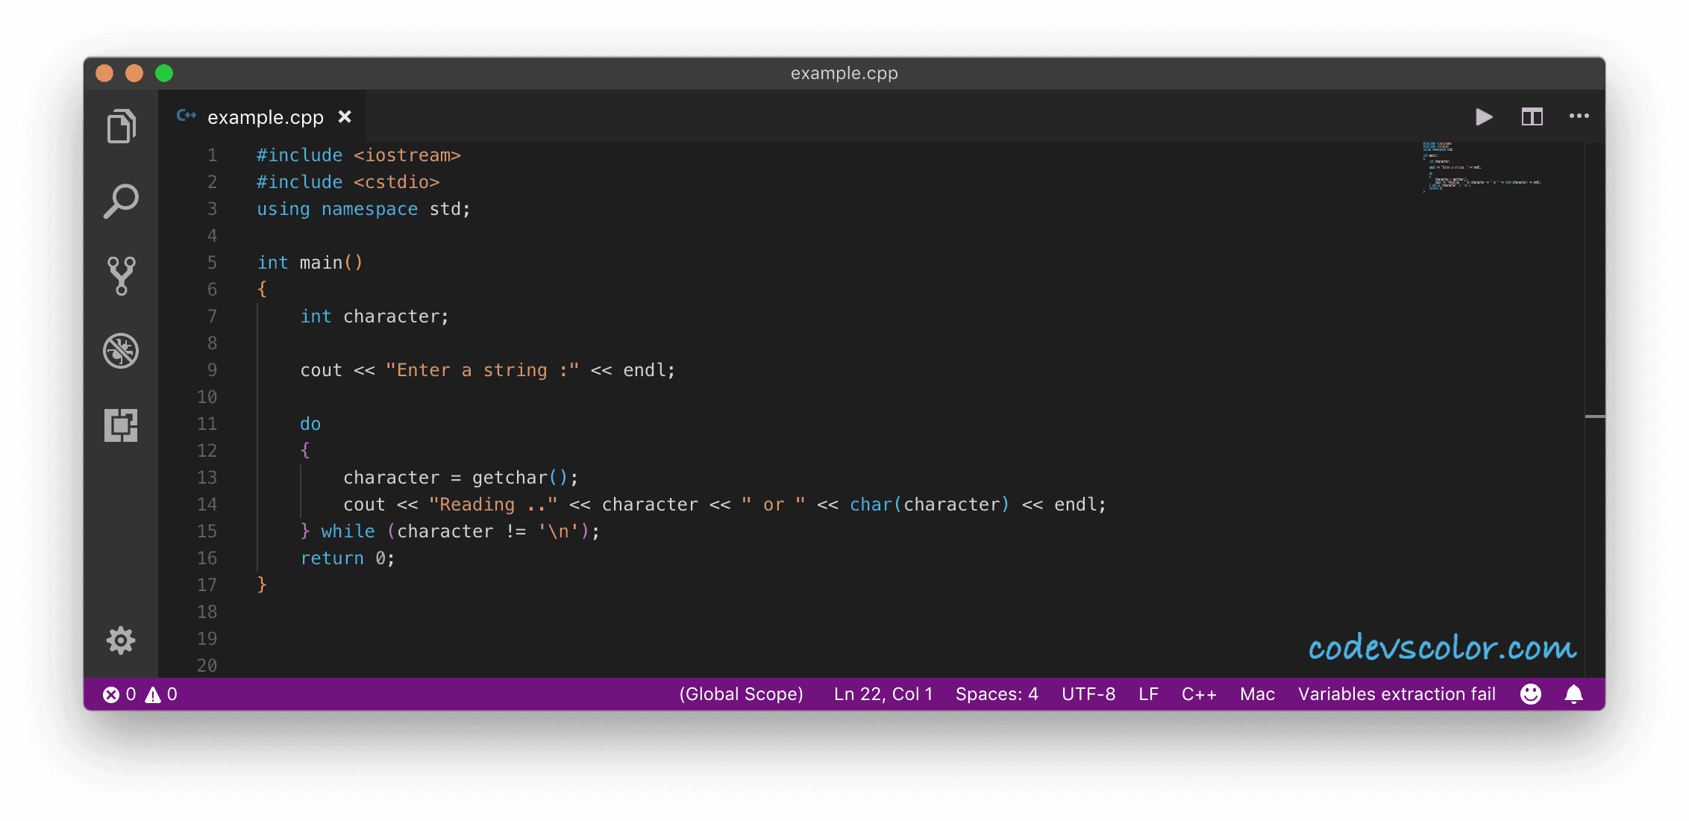Open errors and warnings status item
1689x821 pixels.
pyautogui.click(x=140, y=694)
